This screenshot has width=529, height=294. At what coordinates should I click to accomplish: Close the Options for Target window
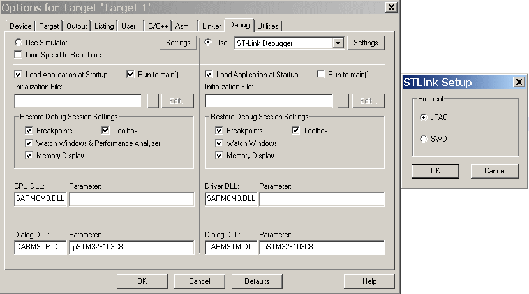click(x=391, y=8)
